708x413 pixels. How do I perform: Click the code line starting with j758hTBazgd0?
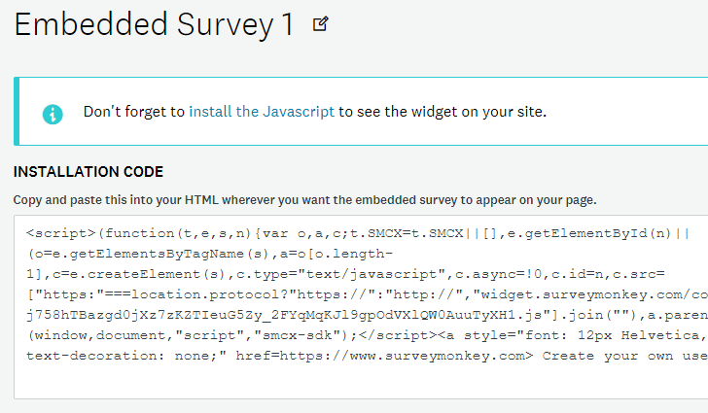point(367,315)
